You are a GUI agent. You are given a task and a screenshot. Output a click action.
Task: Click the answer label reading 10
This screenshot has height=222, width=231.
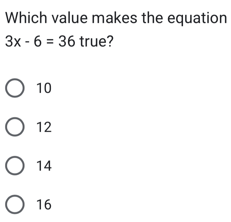pyautogui.click(x=44, y=88)
